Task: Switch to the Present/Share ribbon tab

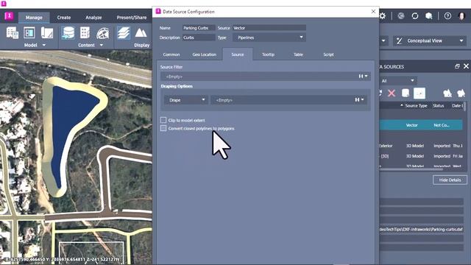Action: (132, 18)
